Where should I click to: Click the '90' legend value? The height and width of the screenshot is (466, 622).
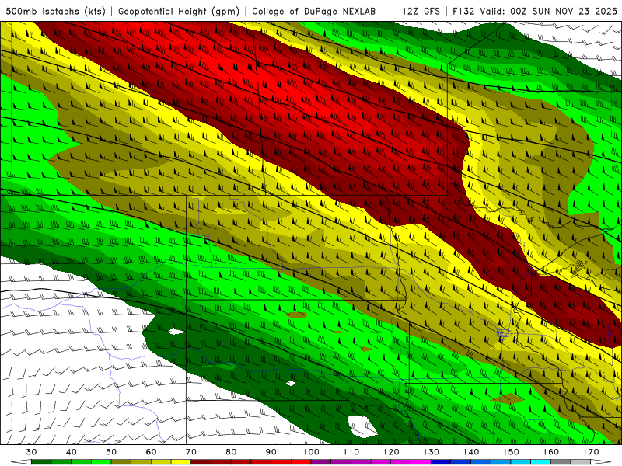(x=271, y=452)
